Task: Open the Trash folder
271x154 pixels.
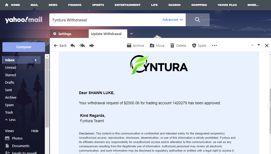Action: pyautogui.click(x=9, y=112)
